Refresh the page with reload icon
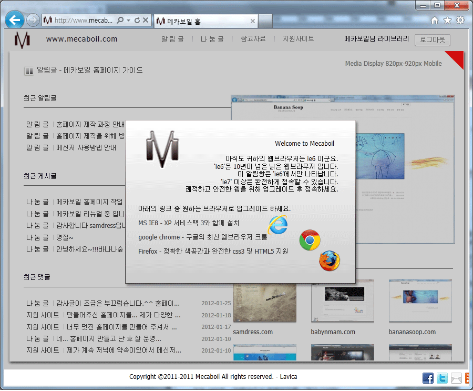Screen dimensions: 473x391 click(x=137, y=20)
